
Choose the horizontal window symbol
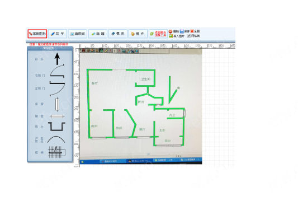pyautogui.click(x=57, y=116)
